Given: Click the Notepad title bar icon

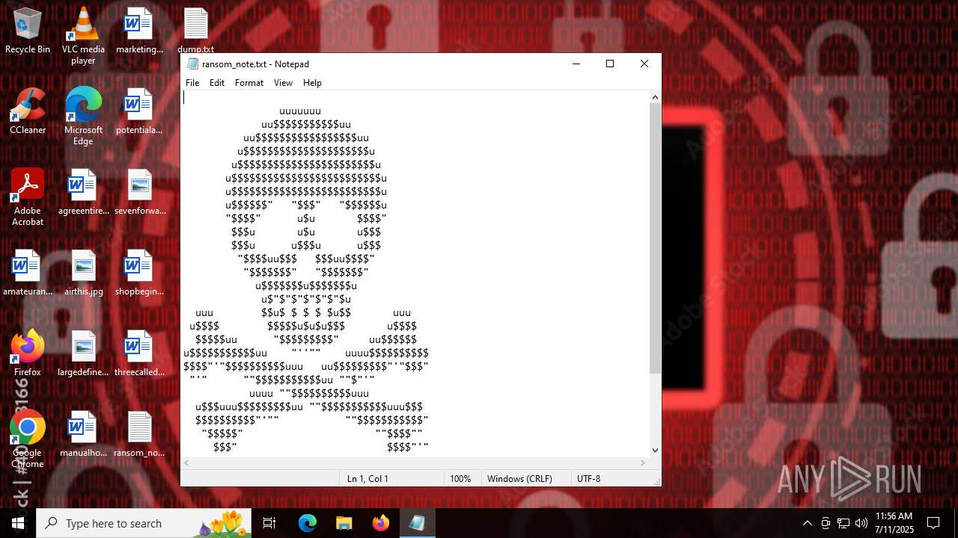Looking at the screenshot, I should point(192,64).
